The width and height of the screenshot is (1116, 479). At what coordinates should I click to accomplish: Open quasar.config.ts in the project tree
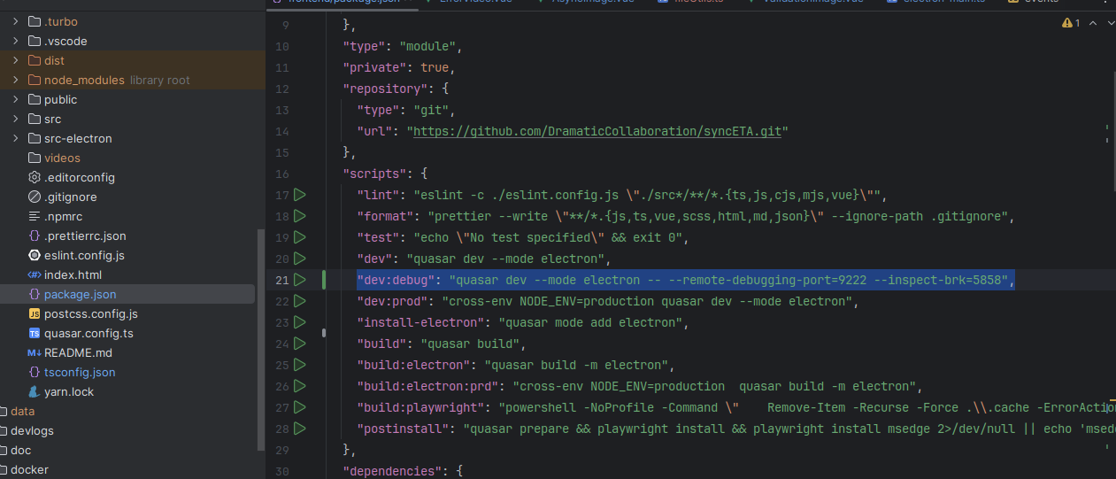[88, 333]
